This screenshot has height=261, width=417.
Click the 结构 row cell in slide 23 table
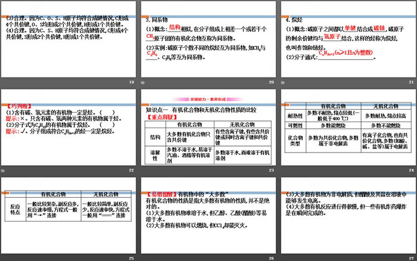click(155, 137)
